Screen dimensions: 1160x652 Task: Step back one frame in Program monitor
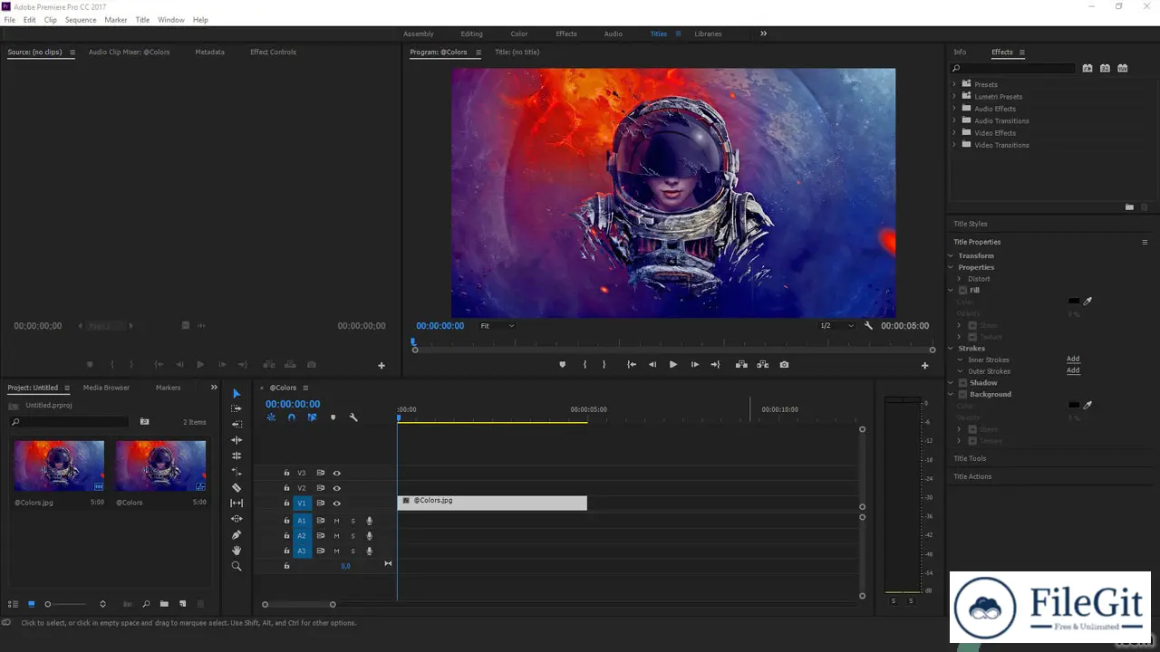point(652,365)
